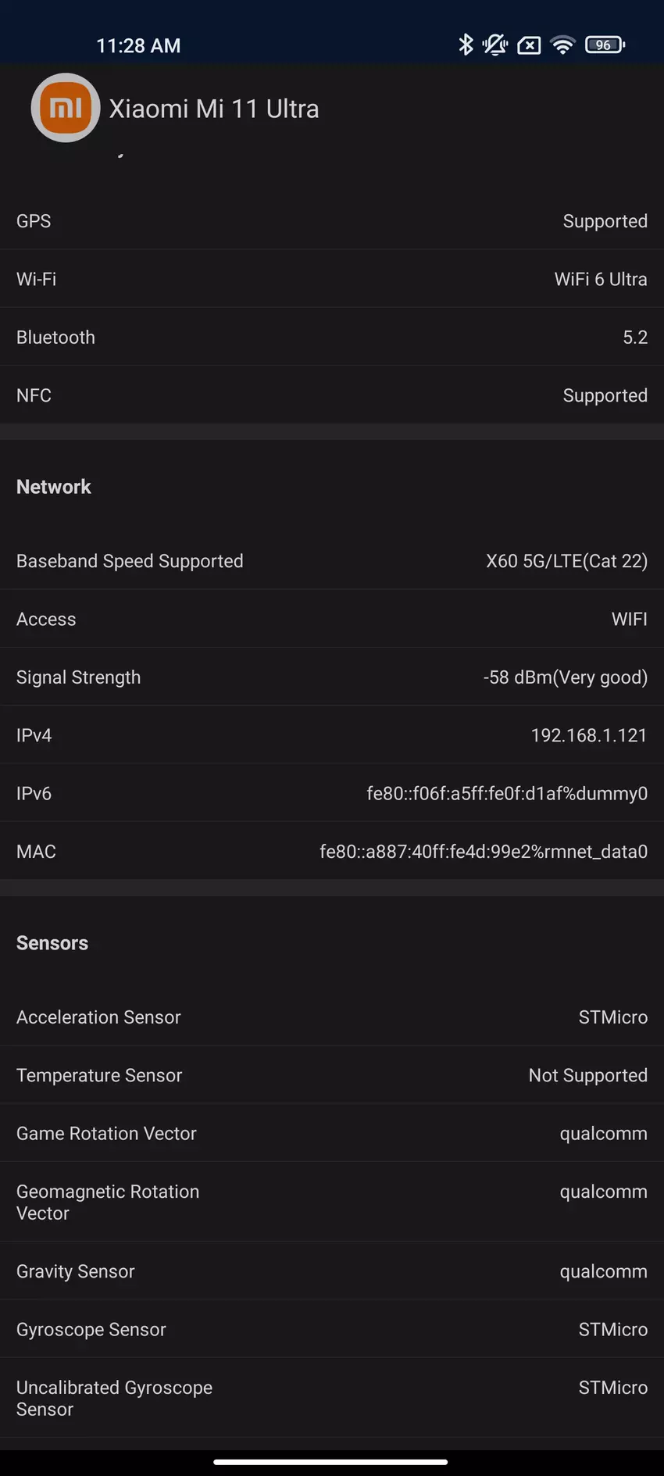Tap the Signal Strength row
Viewport: 664px width, 1476px height.
coord(331,677)
